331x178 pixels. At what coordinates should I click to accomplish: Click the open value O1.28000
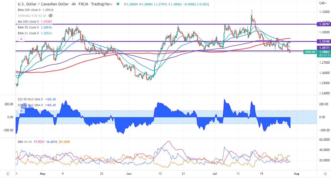point(131,4)
